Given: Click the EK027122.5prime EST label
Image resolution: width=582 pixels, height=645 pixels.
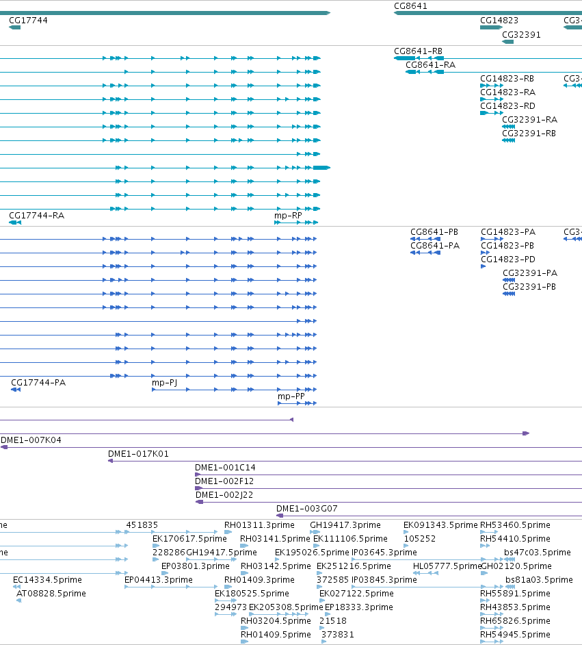Looking at the screenshot, I should pos(356,593).
